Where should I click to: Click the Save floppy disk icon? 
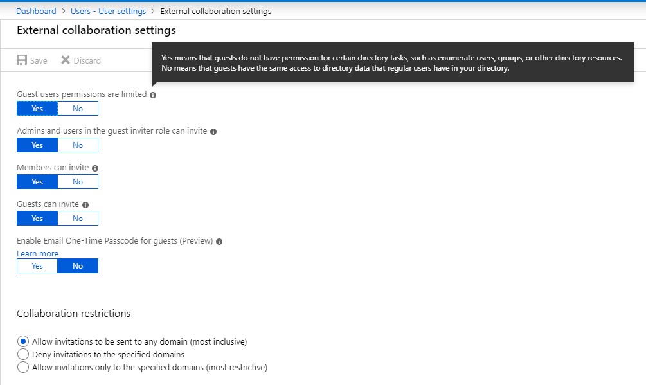(22, 60)
